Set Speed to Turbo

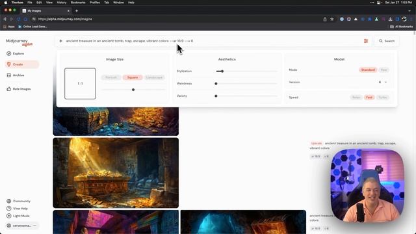point(383,97)
